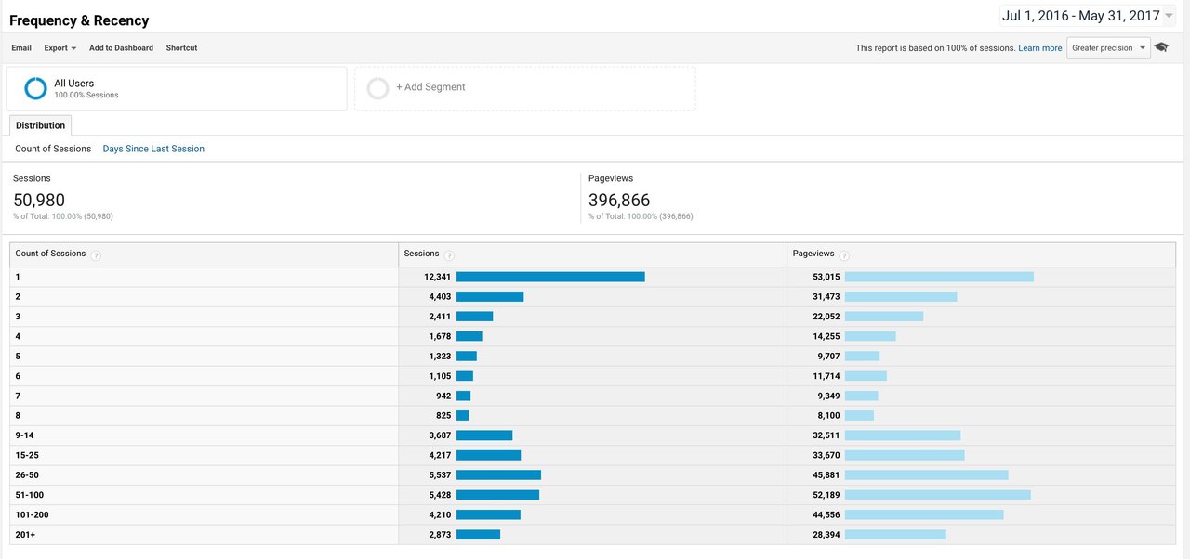
Task: Open the Greater precision dropdown
Action: [1108, 48]
